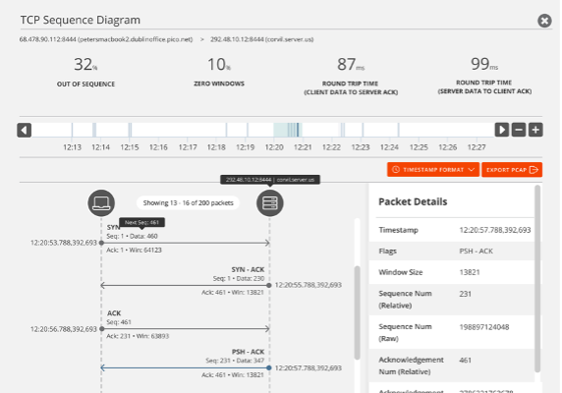This screenshot has width=562, height=393.
Task: Click the Seq: 231 • Data: 347 label
Action: coord(235,361)
